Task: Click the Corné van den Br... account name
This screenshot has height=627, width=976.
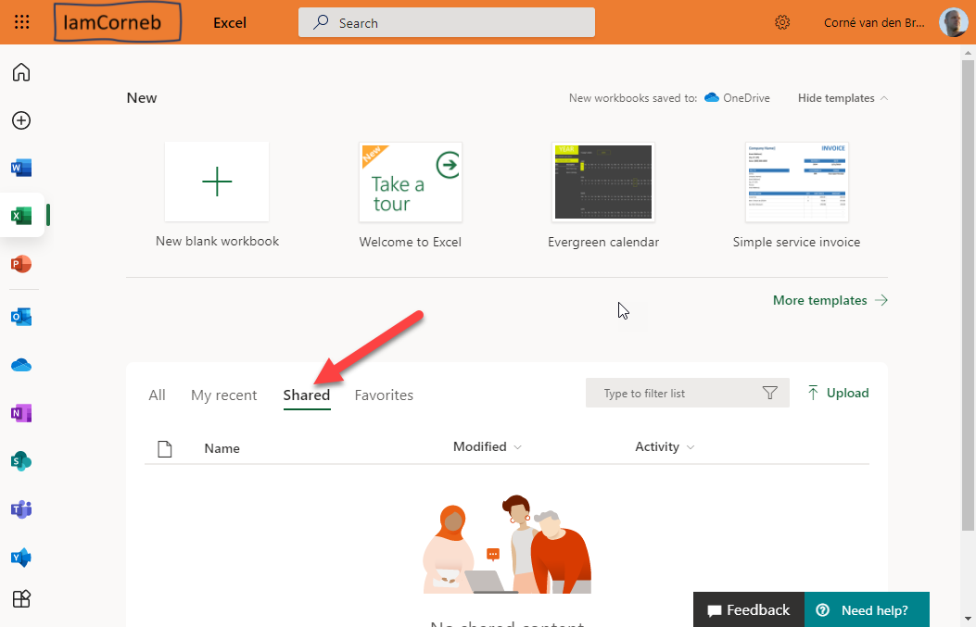Action: click(x=874, y=23)
